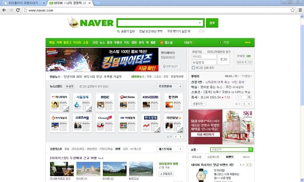Click the 설정 gear button next to 뉴스스탠드
The height and width of the screenshot is (182, 304).
69,86
